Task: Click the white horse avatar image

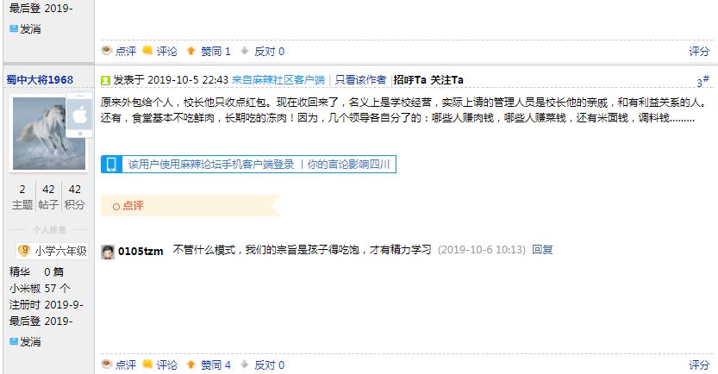Action: 49,134
